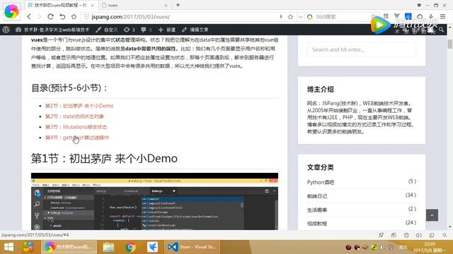Open the colorful app next to Start
The height and width of the screenshot is (254, 453).
click(x=28, y=247)
